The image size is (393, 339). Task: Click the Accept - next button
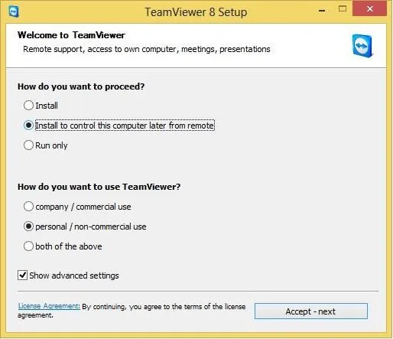[x=311, y=311]
